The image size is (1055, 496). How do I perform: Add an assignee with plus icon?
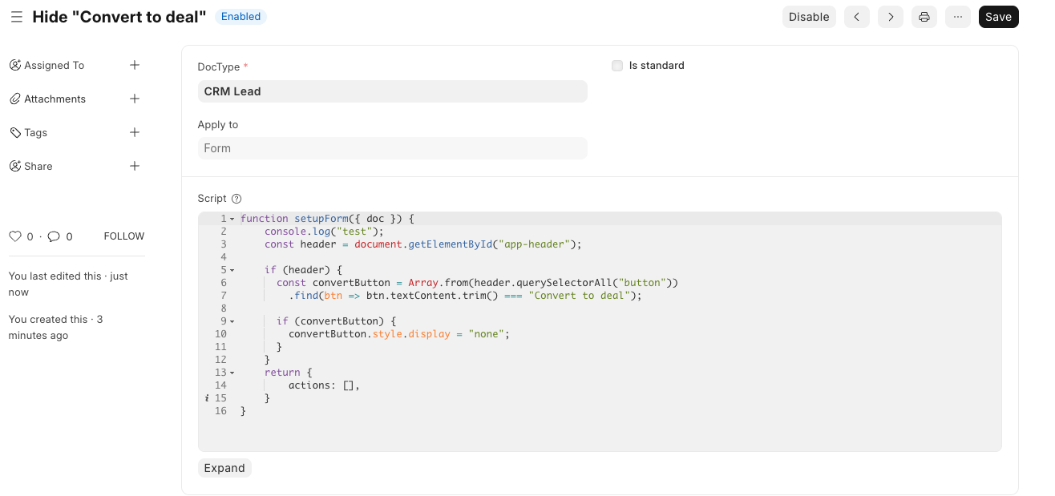point(135,66)
